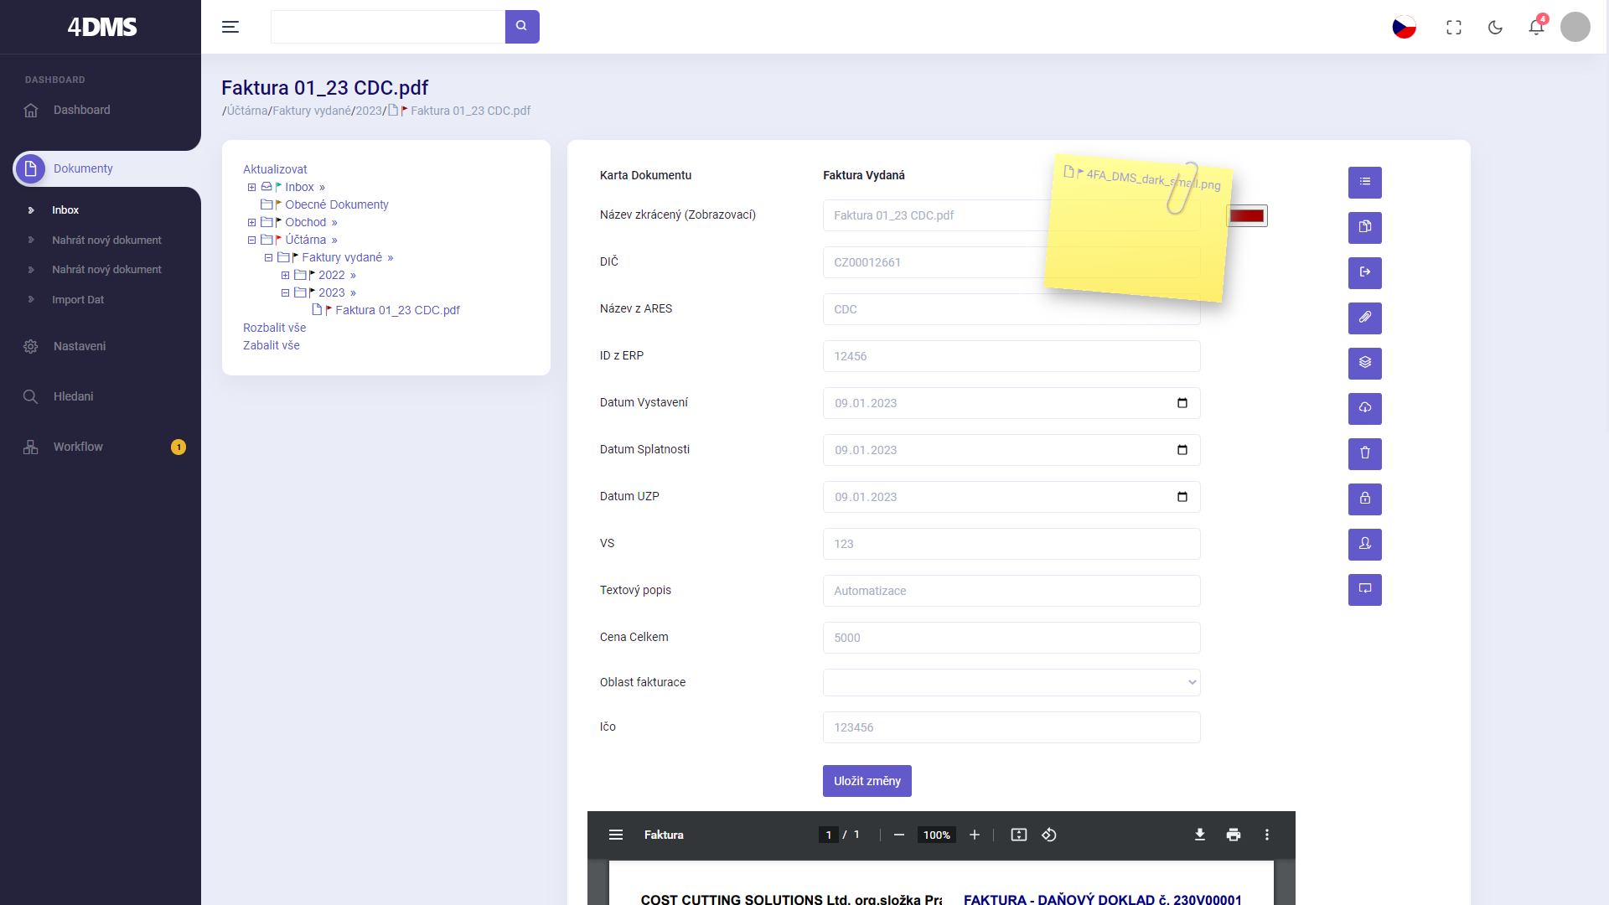
Task: Collapse the 2023 folder node
Action: pos(285,292)
